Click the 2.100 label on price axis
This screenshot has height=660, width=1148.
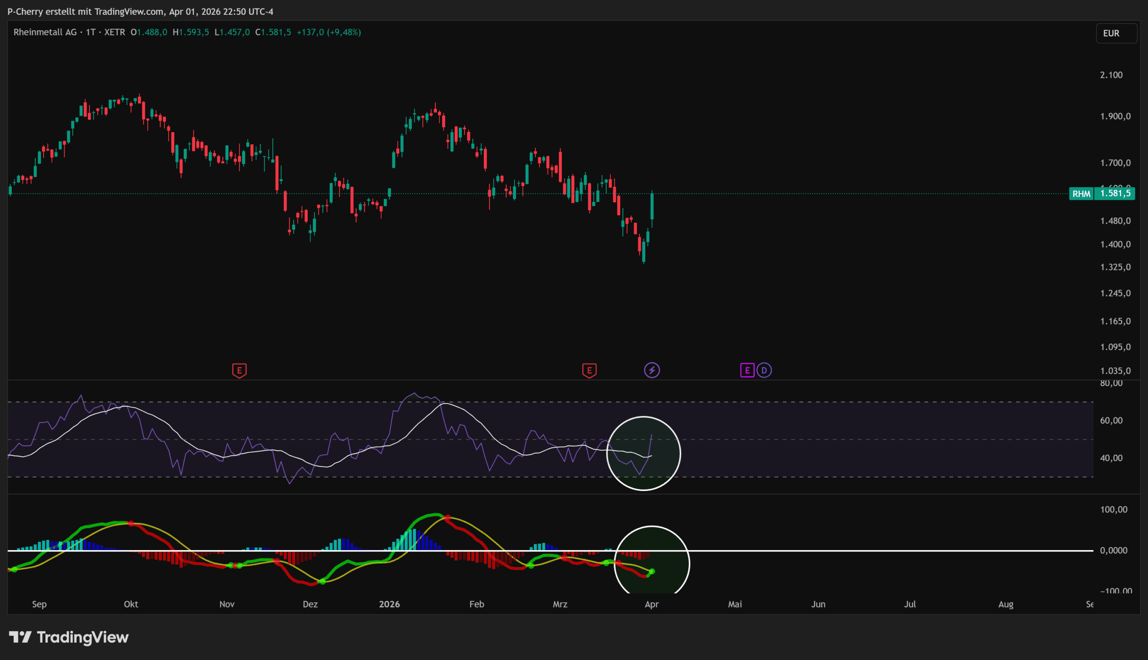click(1111, 75)
